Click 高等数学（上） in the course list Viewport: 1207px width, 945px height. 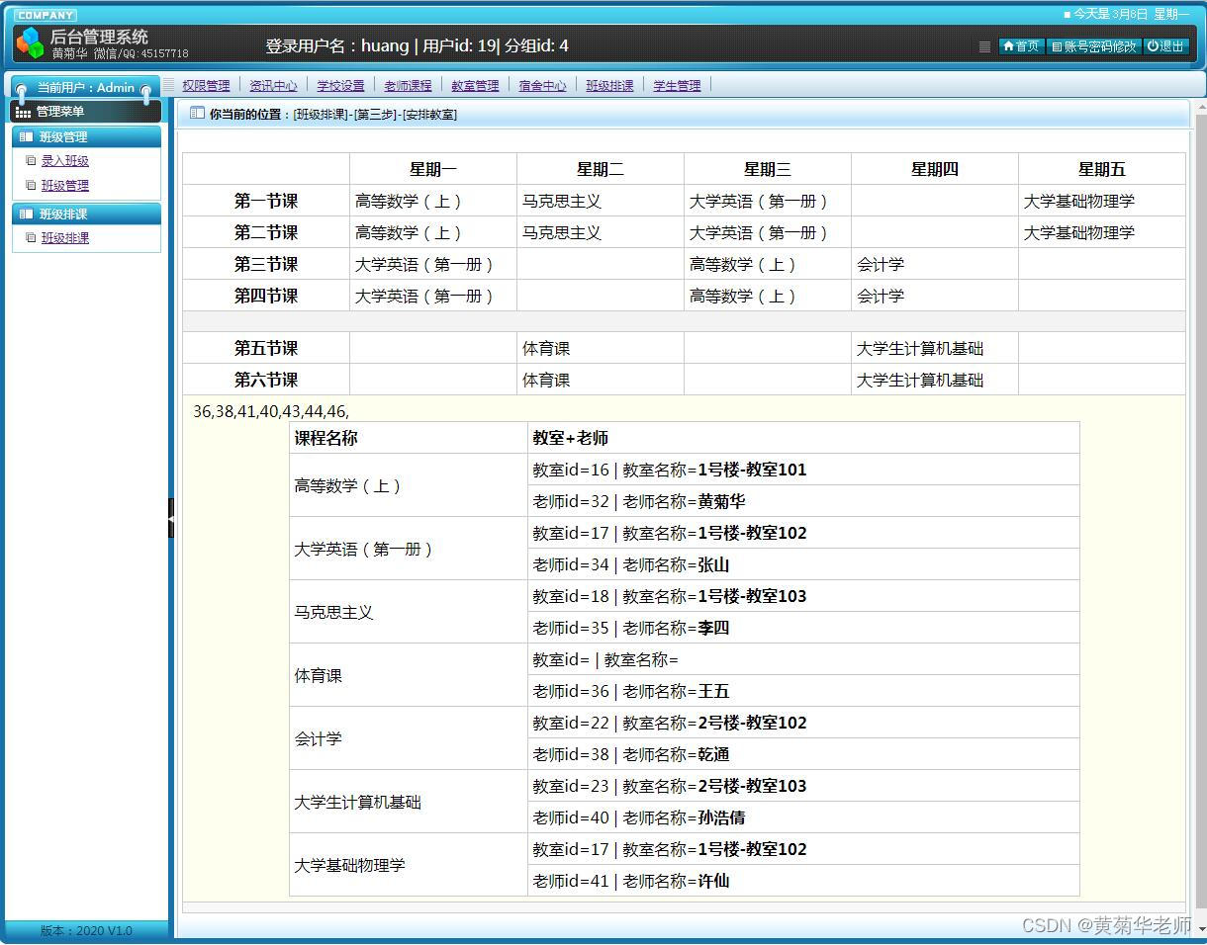coord(349,486)
